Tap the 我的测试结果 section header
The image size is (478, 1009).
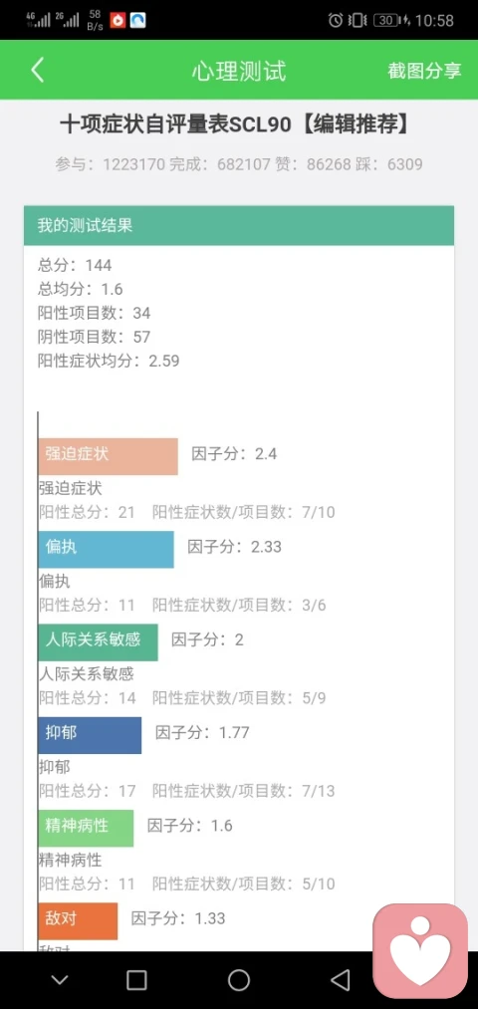pos(239,226)
